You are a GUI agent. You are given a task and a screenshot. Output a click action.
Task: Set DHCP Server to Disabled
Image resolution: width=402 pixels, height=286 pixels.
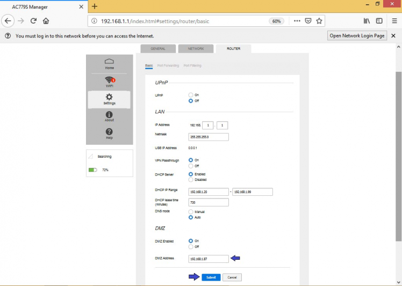pos(191,180)
